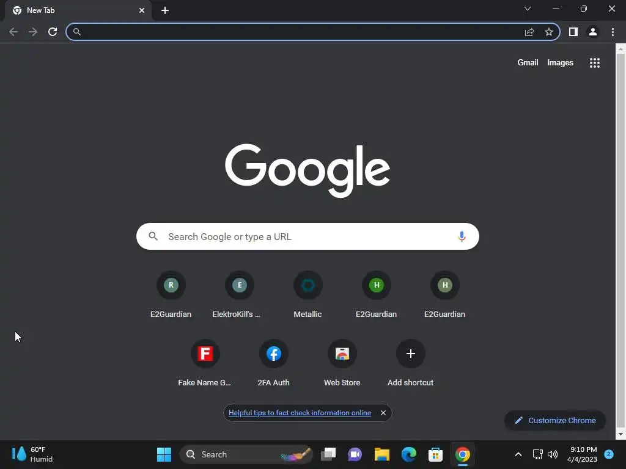This screenshot has height=469, width=626.
Task: Open the clock showing 9:10 PM
Action: [x=583, y=454]
